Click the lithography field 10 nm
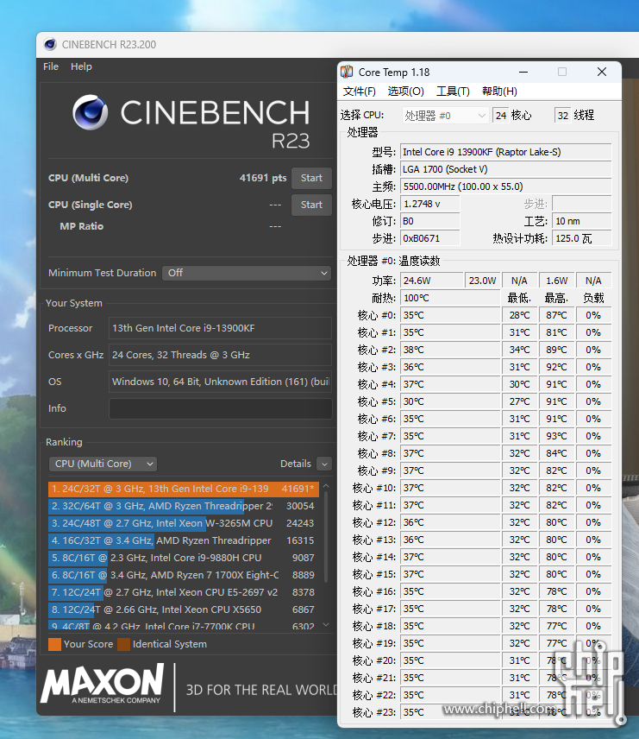Viewport: 639px width, 739px height. coord(582,221)
